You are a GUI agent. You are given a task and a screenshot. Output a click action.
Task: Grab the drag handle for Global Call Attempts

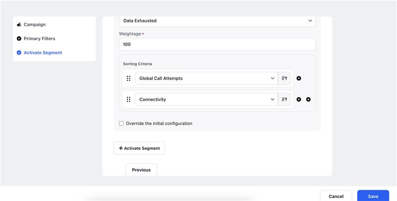click(129, 78)
